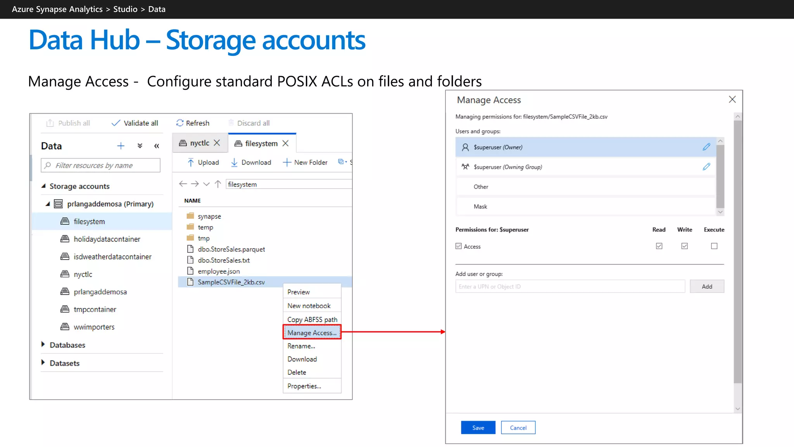
Task: Select the prlangaddemosa container icon
Action: [x=65, y=291]
